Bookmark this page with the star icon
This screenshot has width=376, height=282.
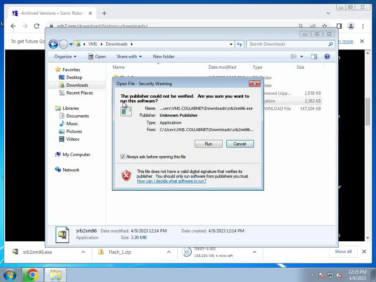[325, 26]
